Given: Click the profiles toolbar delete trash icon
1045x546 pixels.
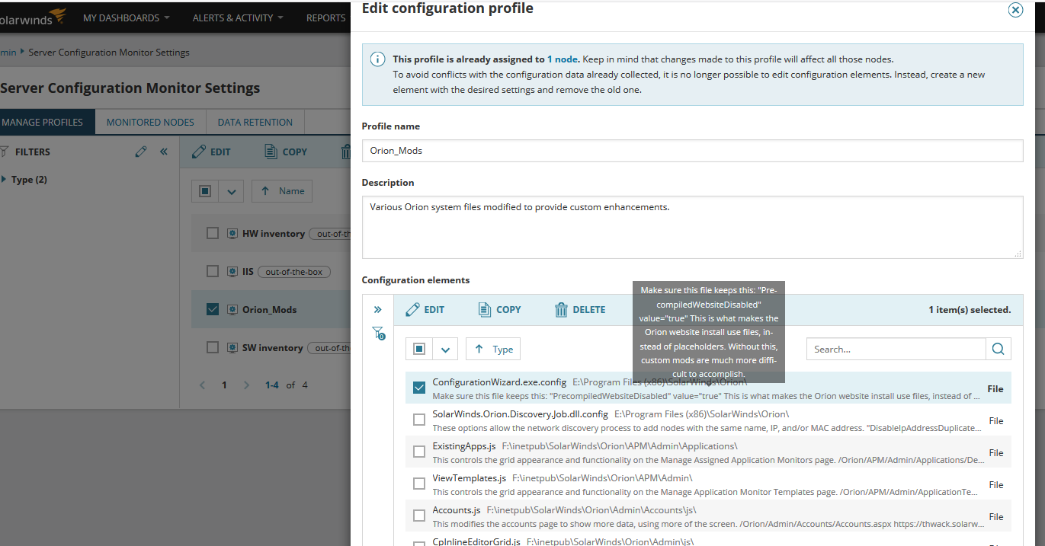Looking at the screenshot, I should pyautogui.click(x=346, y=152).
